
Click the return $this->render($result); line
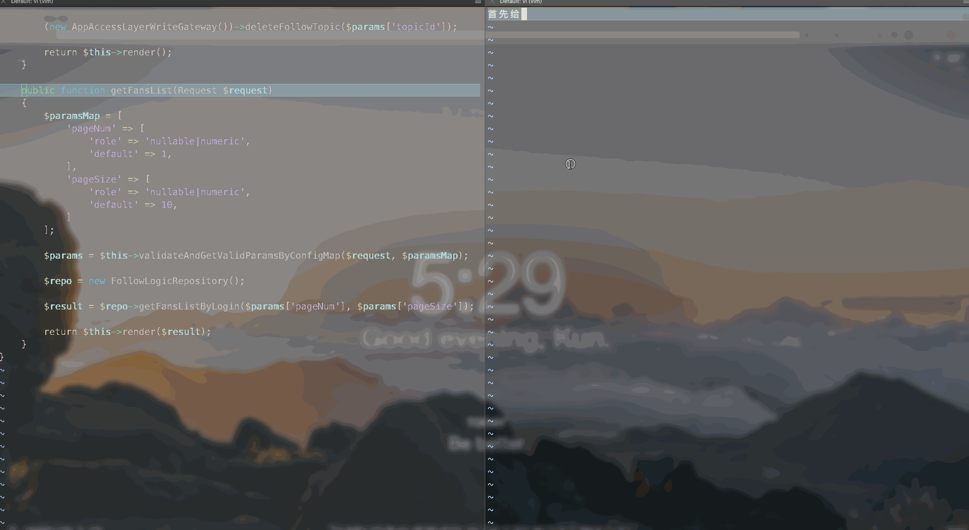pos(127,332)
